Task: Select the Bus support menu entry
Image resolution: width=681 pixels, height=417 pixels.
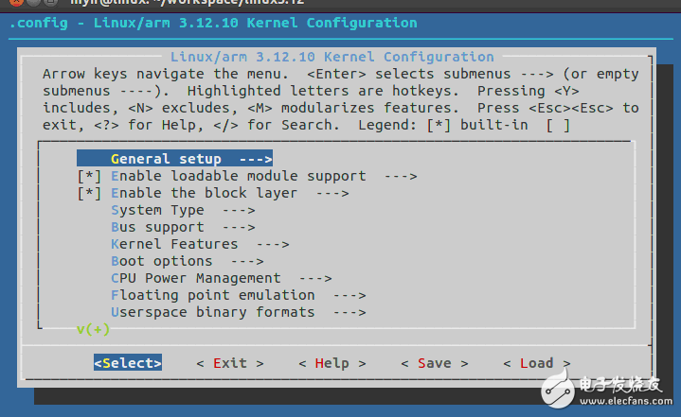Action: pos(156,227)
